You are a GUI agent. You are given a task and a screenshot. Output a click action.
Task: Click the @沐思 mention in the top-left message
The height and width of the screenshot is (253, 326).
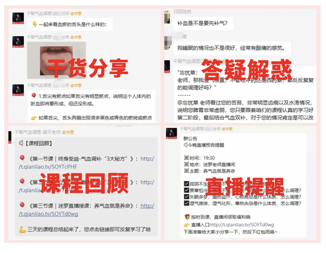(76, 13)
